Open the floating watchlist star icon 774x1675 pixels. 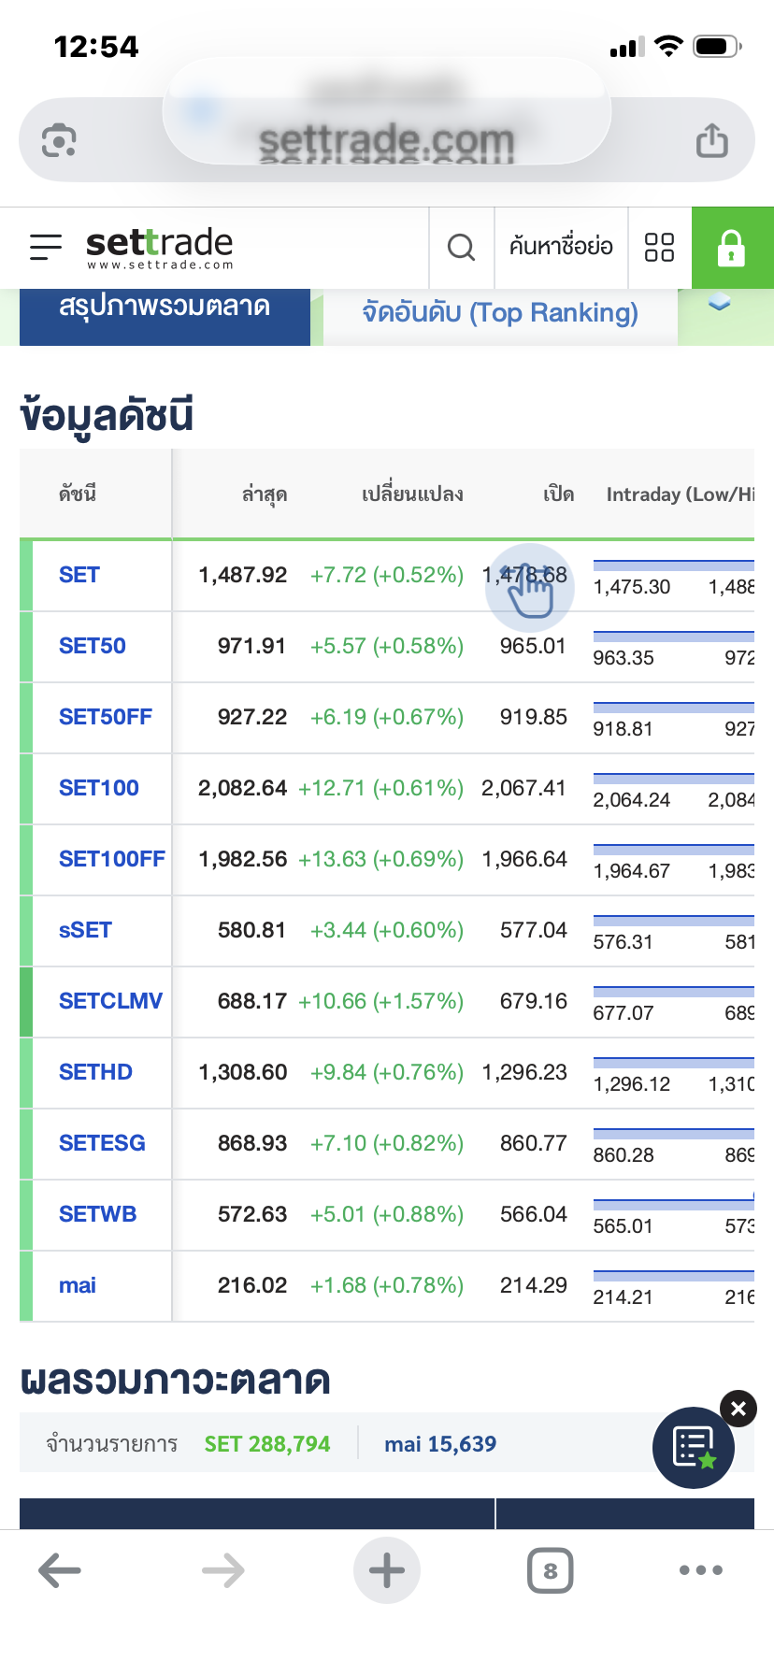[x=694, y=1447]
